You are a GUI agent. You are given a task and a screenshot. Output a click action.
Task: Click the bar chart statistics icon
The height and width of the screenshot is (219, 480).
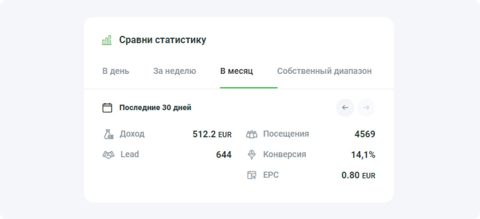tap(106, 40)
